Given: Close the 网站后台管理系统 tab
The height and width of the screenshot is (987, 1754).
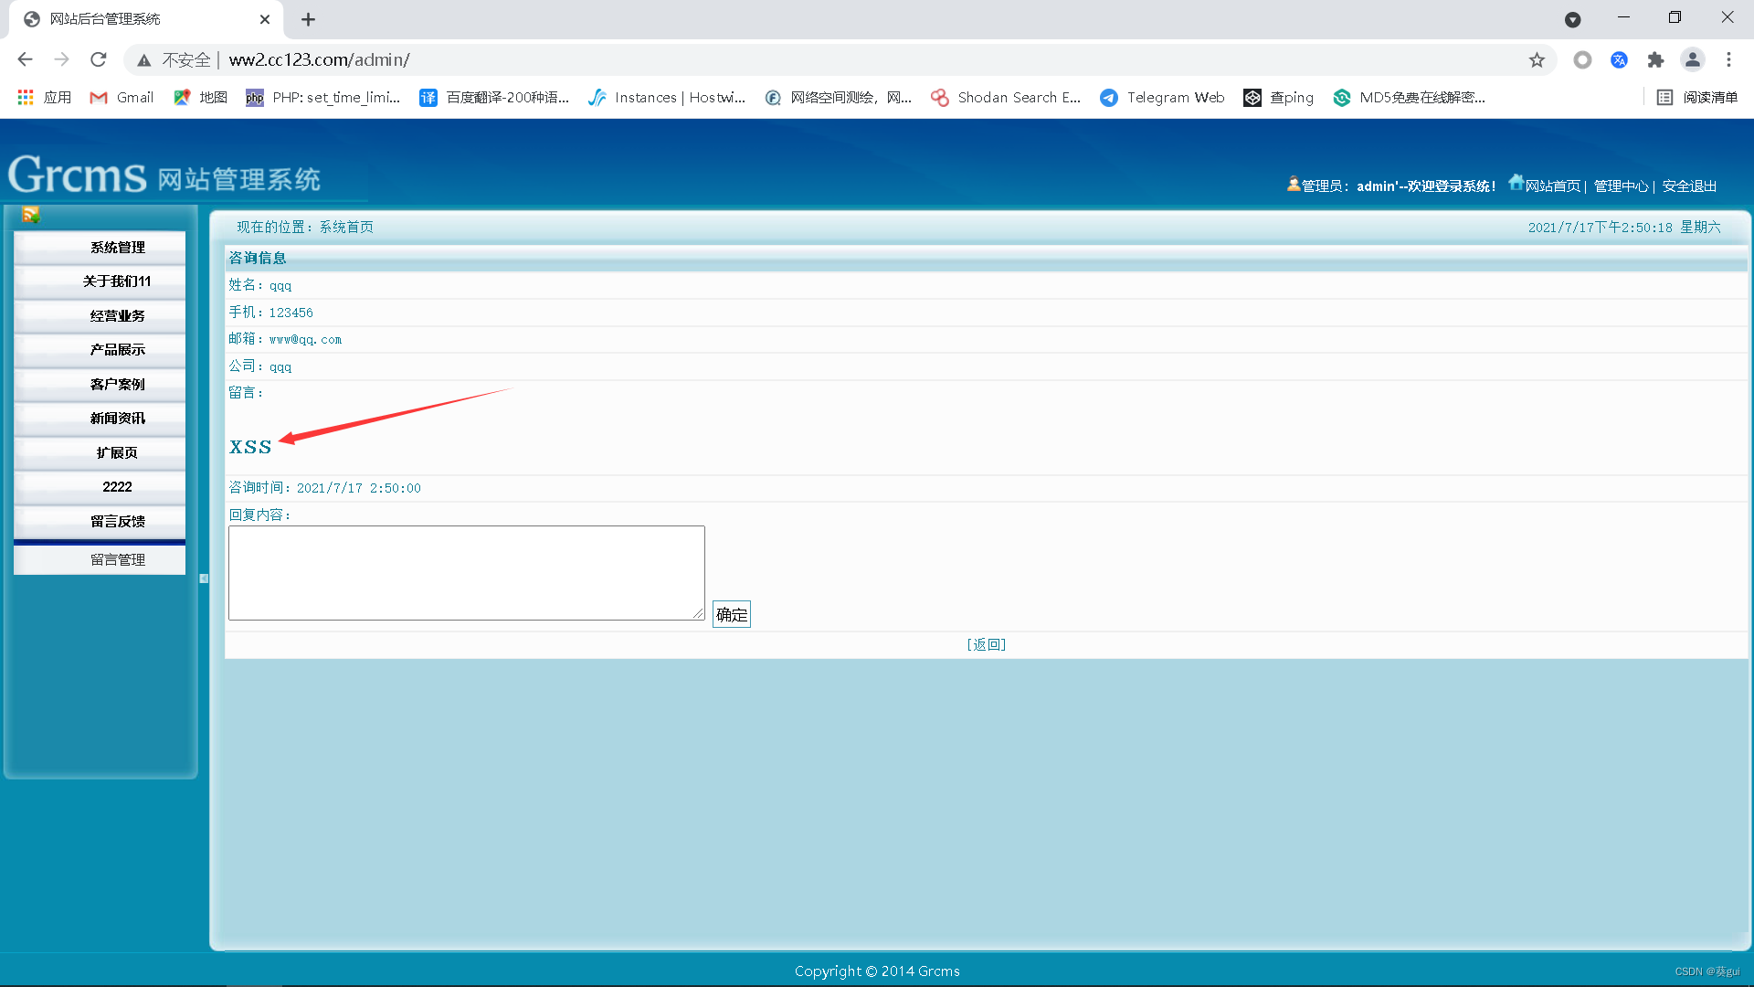Looking at the screenshot, I should coord(265,19).
